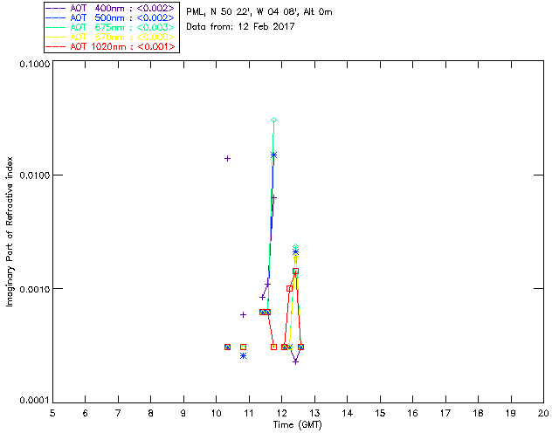The height and width of the screenshot is (447, 559).
Task: Click the green diamond at the highest peak
Action: coord(273,120)
